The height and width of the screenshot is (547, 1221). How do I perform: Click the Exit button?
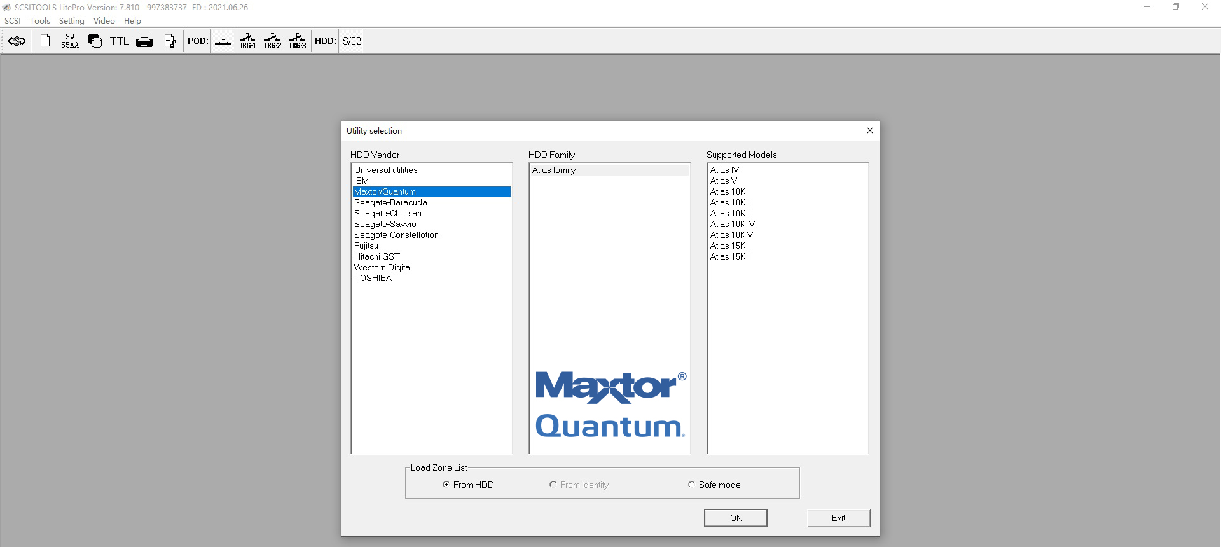coord(838,518)
